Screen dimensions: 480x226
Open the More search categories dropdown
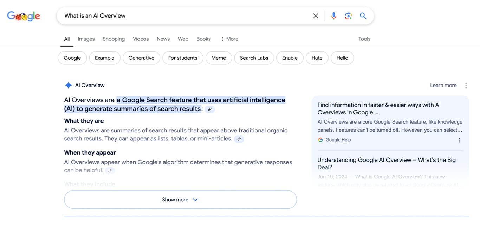[x=229, y=39]
